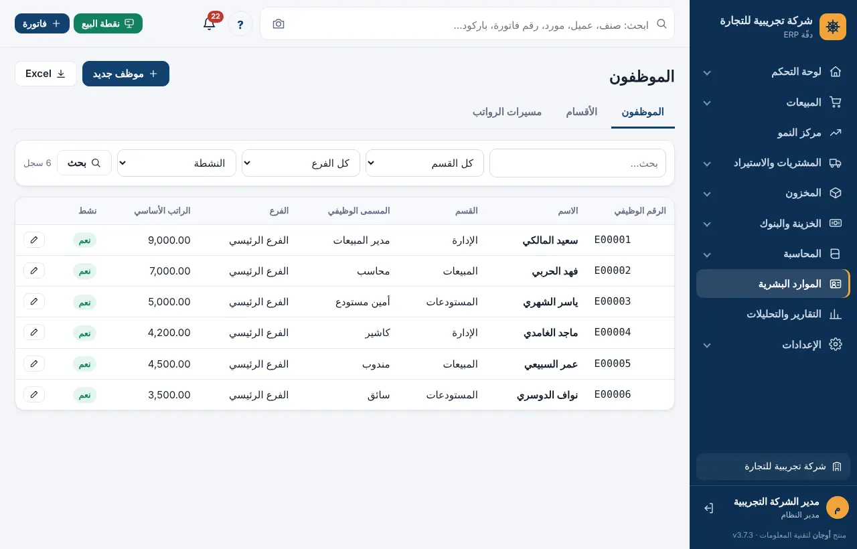Edit employee عمر السبيعي with pencil icon
Viewport: 857px width, 549px height.
(x=34, y=364)
